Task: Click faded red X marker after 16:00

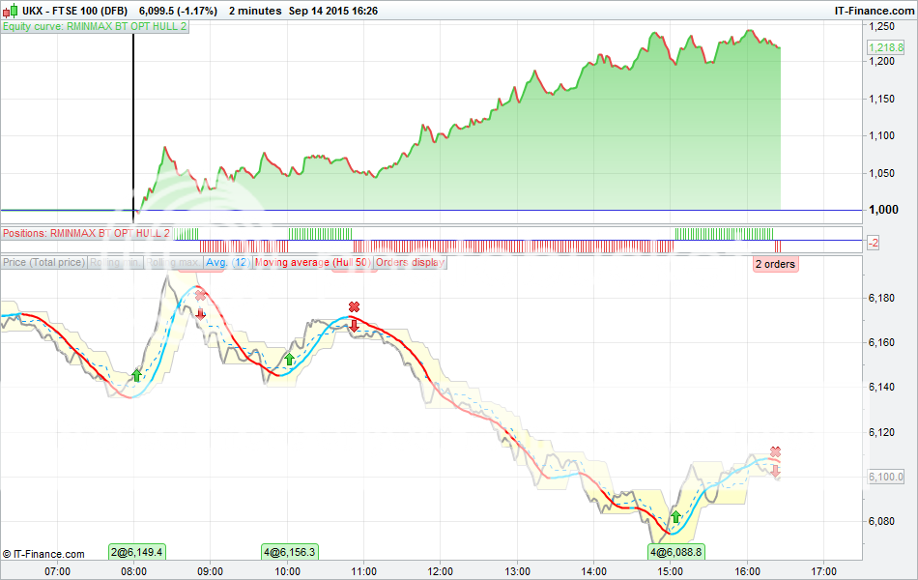Action: coord(775,452)
